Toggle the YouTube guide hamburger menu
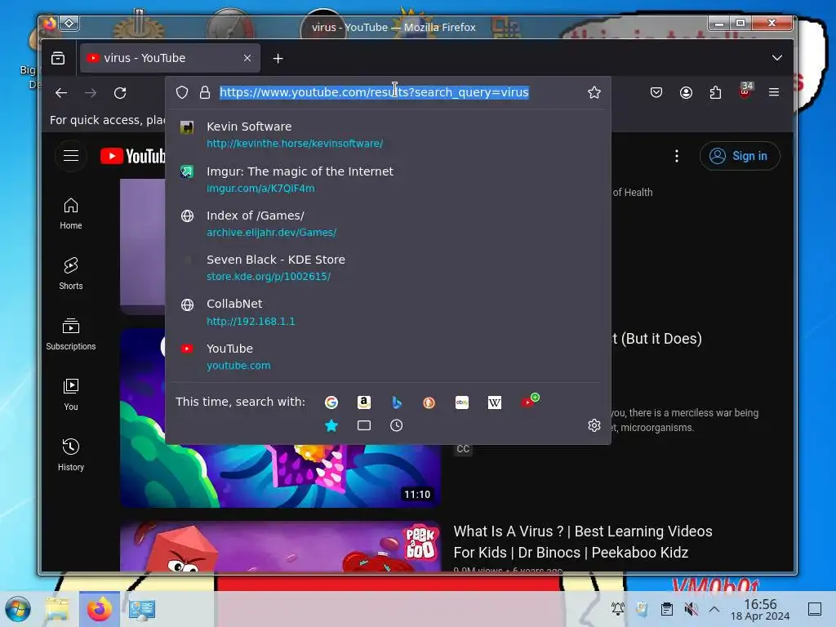The image size is (836, 627). click(x=71, y=156)
